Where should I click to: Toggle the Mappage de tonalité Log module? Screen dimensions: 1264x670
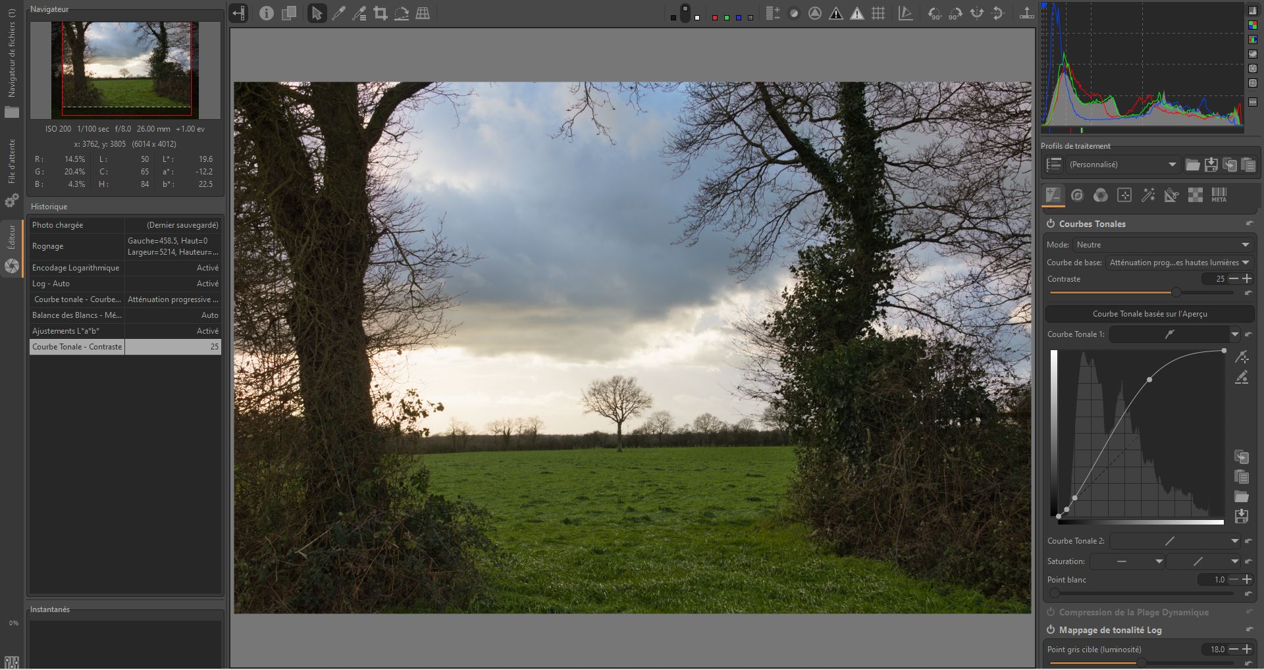tap(1051, 630)
